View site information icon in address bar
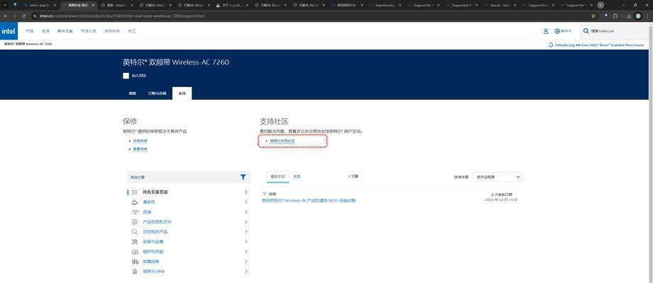Viewport: 653px width, 283px height. point(35,16)
